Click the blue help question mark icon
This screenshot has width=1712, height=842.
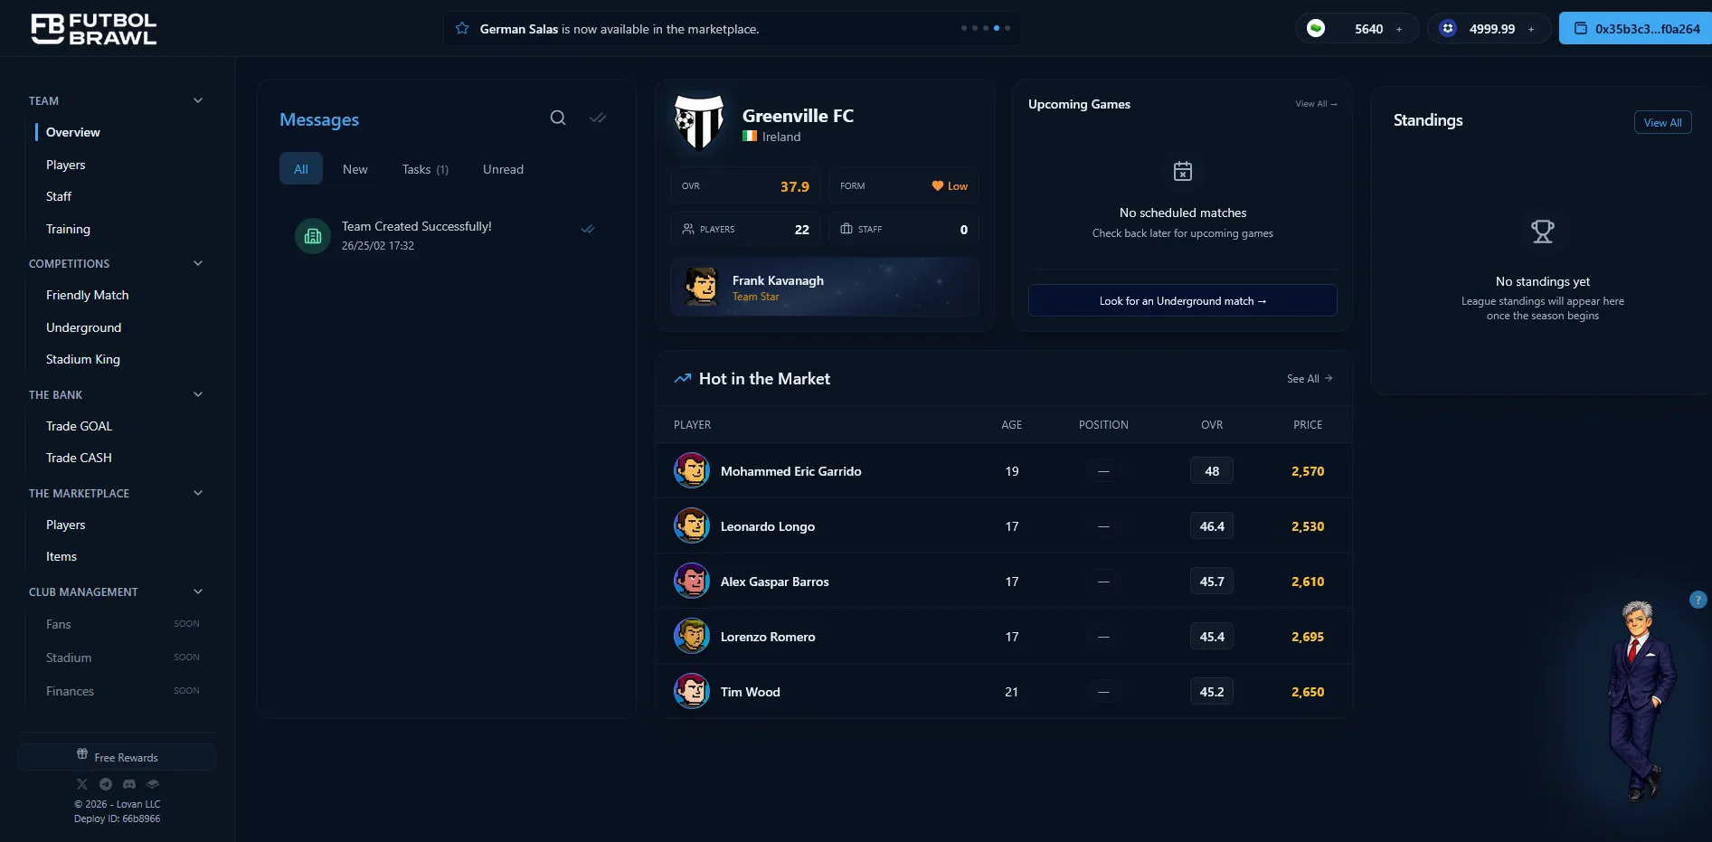(1698, 600)
